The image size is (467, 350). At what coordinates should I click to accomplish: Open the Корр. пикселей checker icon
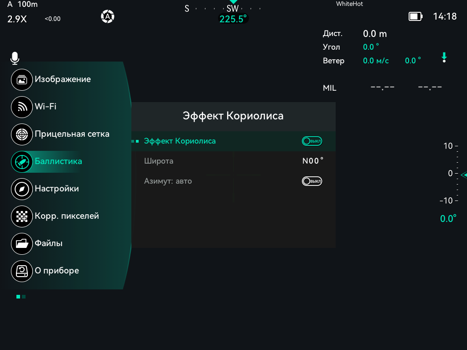pyautogui.click(x=22, y=216)
